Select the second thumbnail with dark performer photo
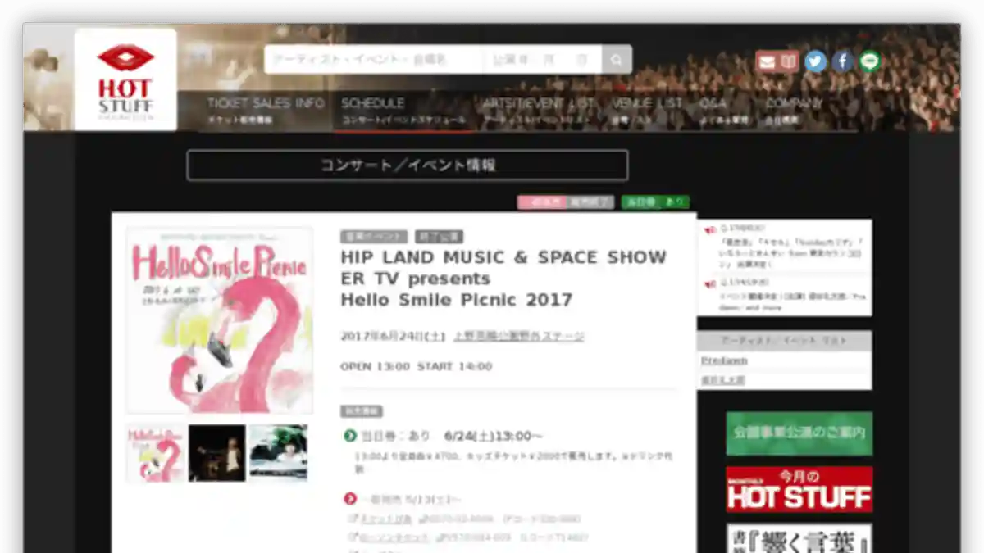 [216, 452]
